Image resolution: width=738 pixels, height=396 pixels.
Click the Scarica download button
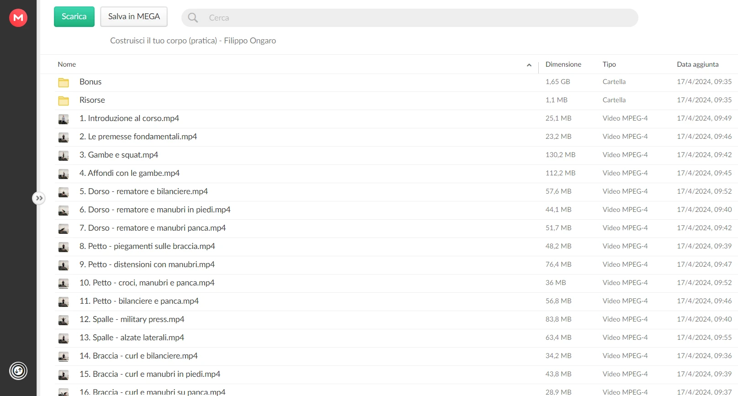tap(74, 16)
